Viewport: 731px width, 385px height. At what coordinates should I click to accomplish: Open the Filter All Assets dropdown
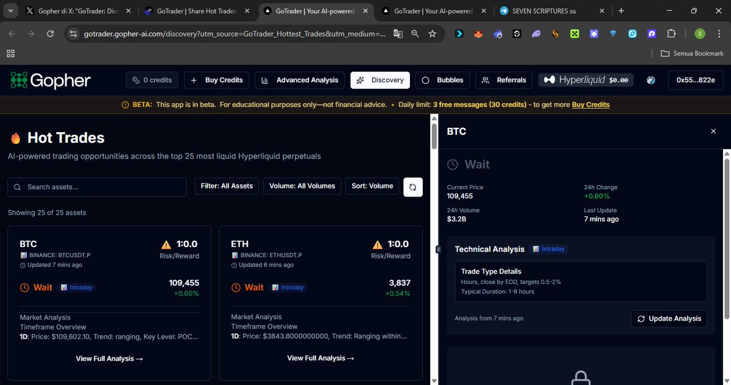[226, 186]
